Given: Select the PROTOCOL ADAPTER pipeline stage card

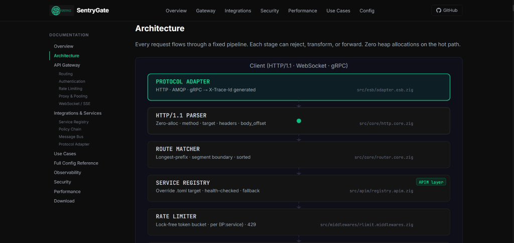Looking at the screenshot, I should [299, 87].
